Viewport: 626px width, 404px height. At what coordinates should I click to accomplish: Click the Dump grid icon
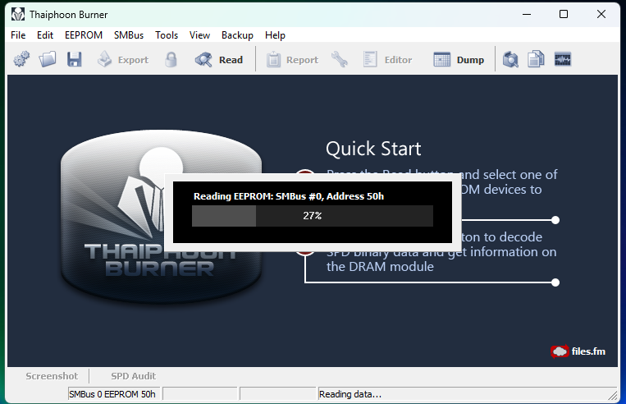tap(442, 60)
